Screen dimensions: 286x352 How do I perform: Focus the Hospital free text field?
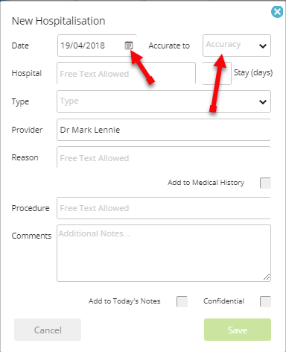(126, 73)
